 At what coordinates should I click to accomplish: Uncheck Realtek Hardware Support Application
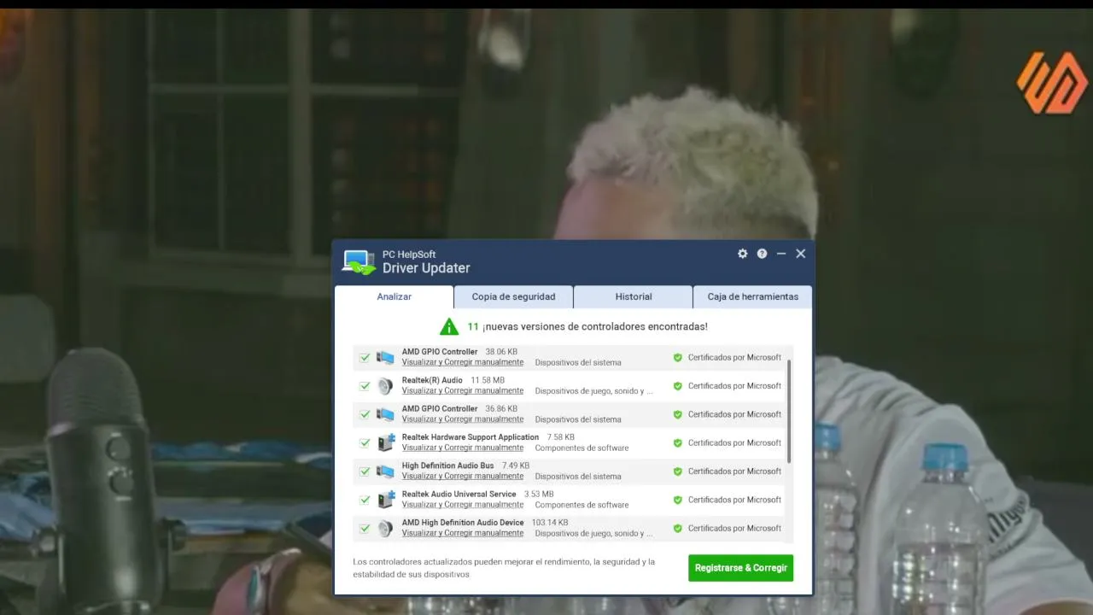pos(365,443)
